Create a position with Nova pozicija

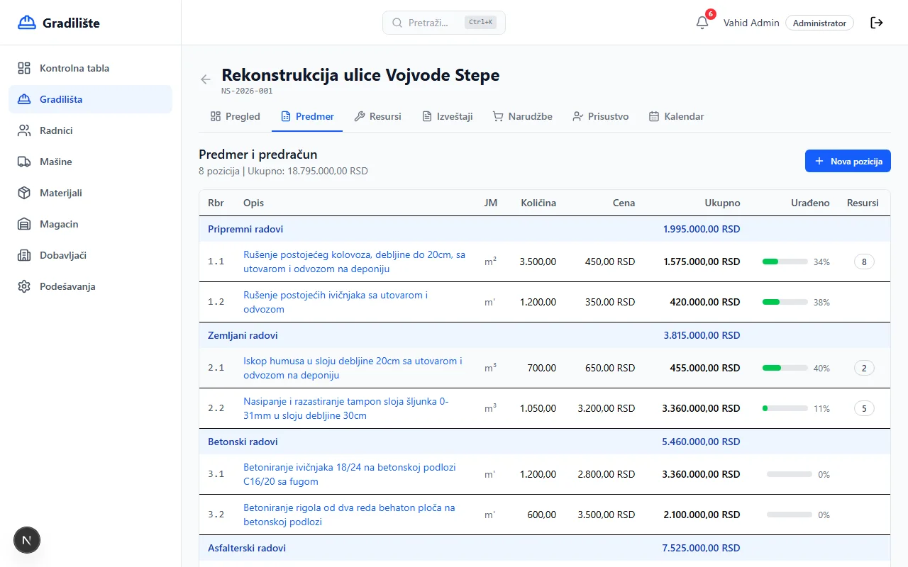[x=848, y=161]
